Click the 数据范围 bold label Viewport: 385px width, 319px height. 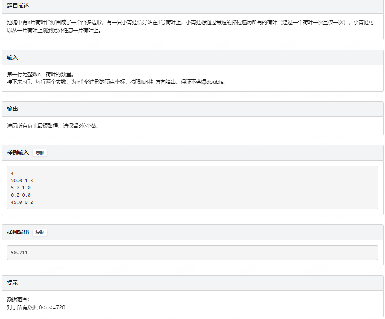18,299
